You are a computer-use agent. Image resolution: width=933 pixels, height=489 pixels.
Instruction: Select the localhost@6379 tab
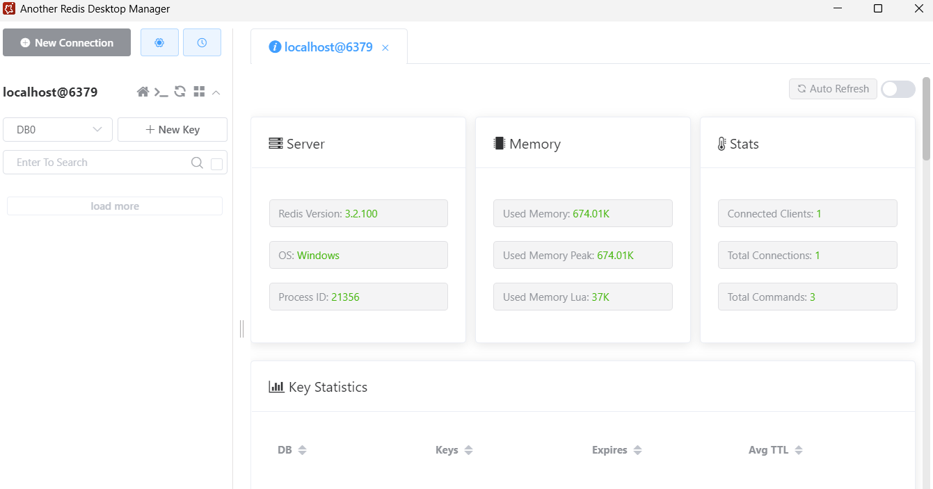(328, 47)
